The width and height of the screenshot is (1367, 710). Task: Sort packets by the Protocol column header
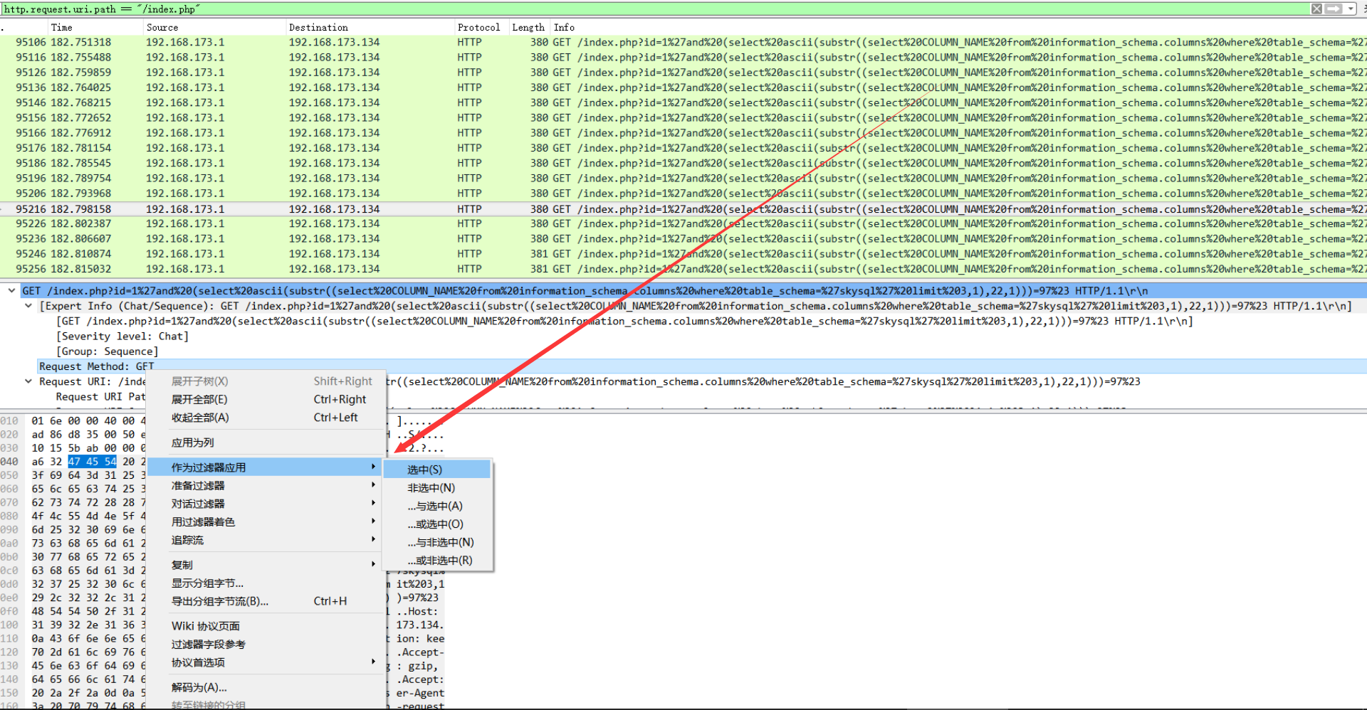[478, 27]
